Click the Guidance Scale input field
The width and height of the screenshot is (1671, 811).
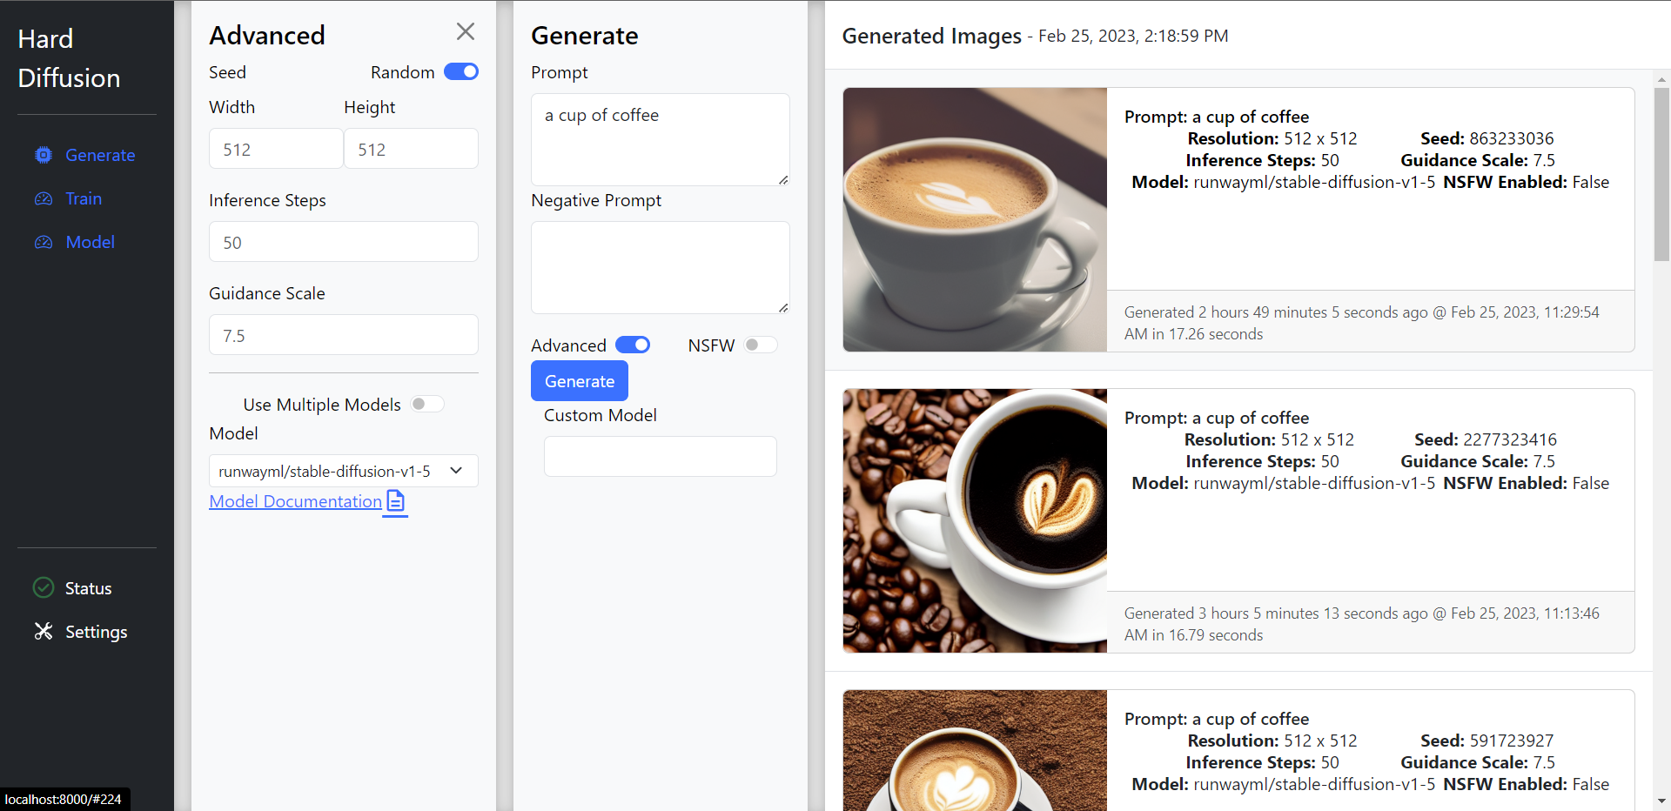pyautogui.click(x=344, y=335)
